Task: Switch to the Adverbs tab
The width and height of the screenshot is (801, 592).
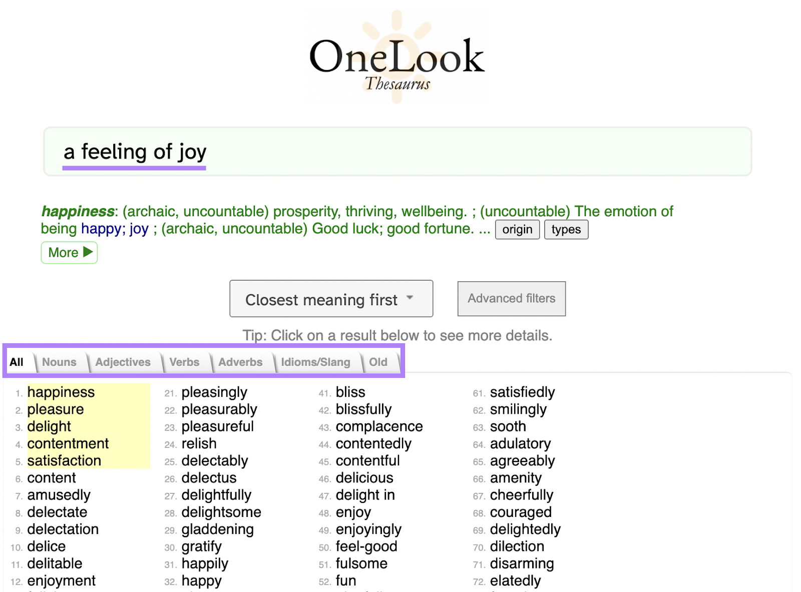Action: (240, 362)
